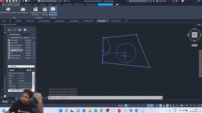Sort by the Reference Name column header
Screen dimensions: 202x113
tap(16, 38)
